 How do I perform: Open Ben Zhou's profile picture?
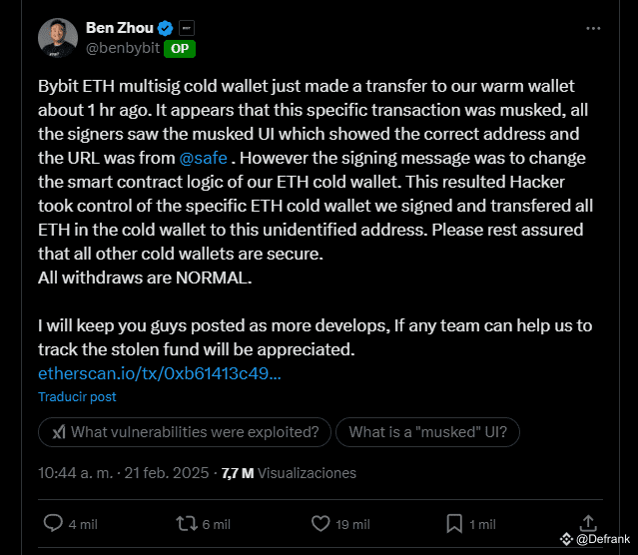click(x=57, y=38)
